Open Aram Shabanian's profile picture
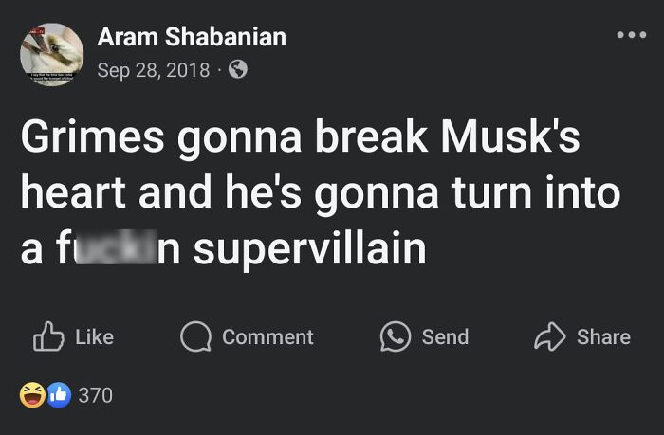The width and height of the screenshot is (664, 435). tap(51, 54)
